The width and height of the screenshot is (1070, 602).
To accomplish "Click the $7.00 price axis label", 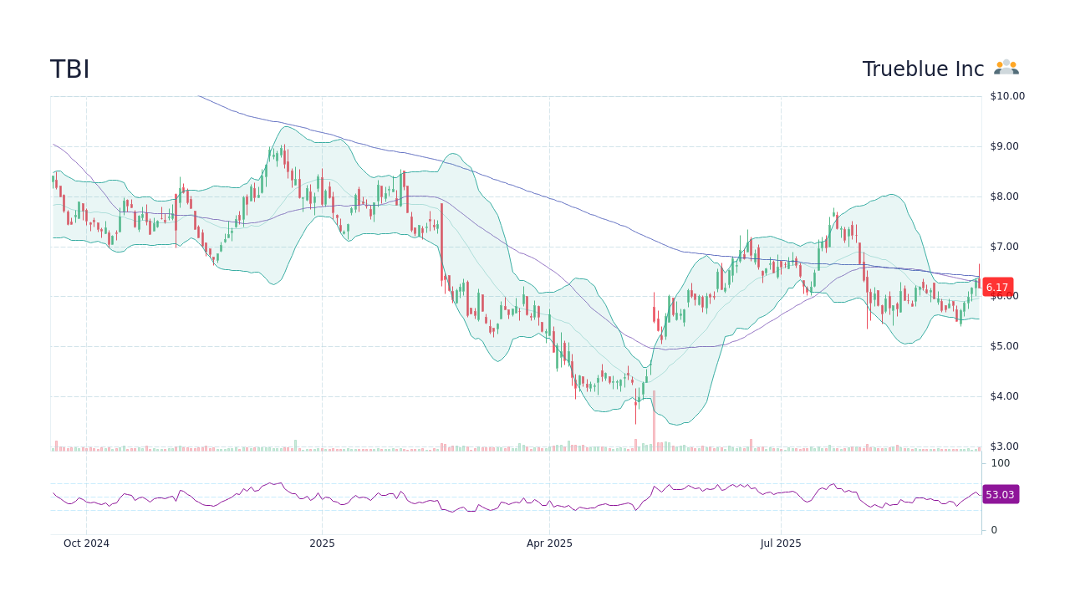I will pos(1005,247).
